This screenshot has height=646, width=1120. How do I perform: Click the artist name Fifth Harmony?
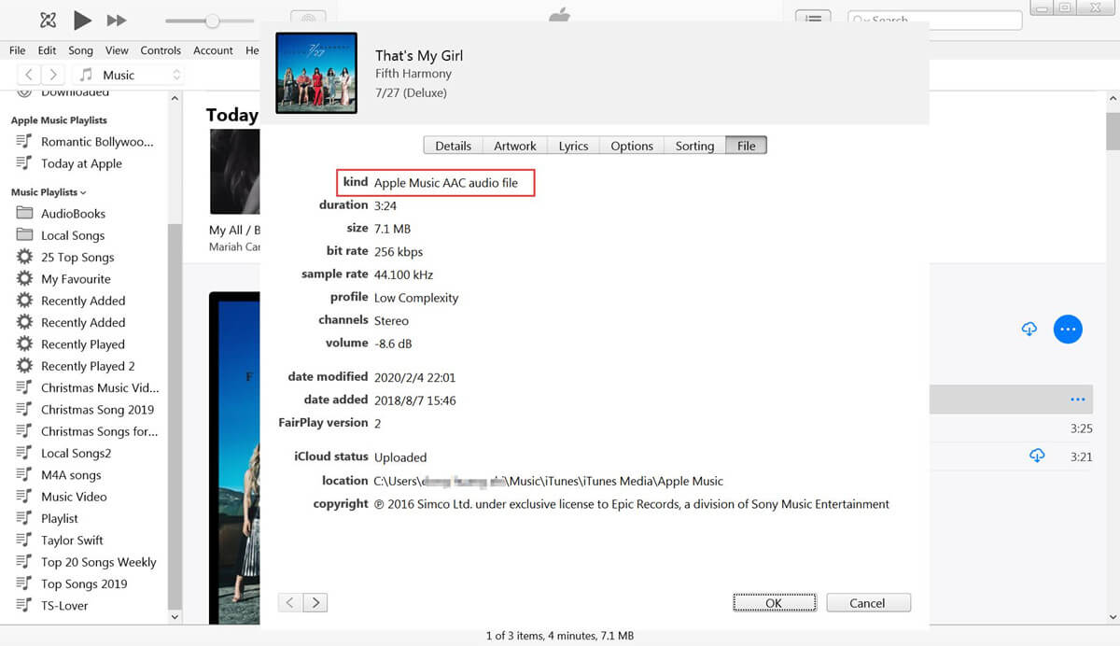click(413, 74)
